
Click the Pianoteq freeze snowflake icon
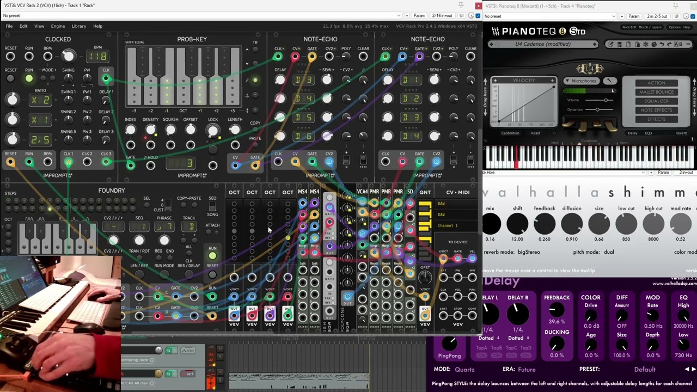coord(645,44)
